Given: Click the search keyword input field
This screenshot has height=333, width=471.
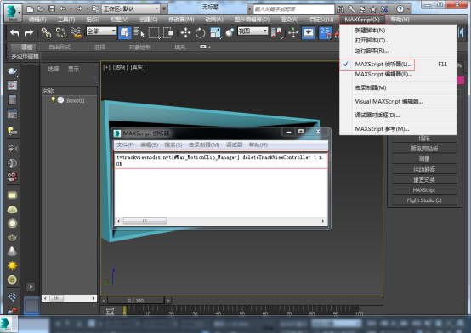Looking at the screenshot, I should pos(293,9).
